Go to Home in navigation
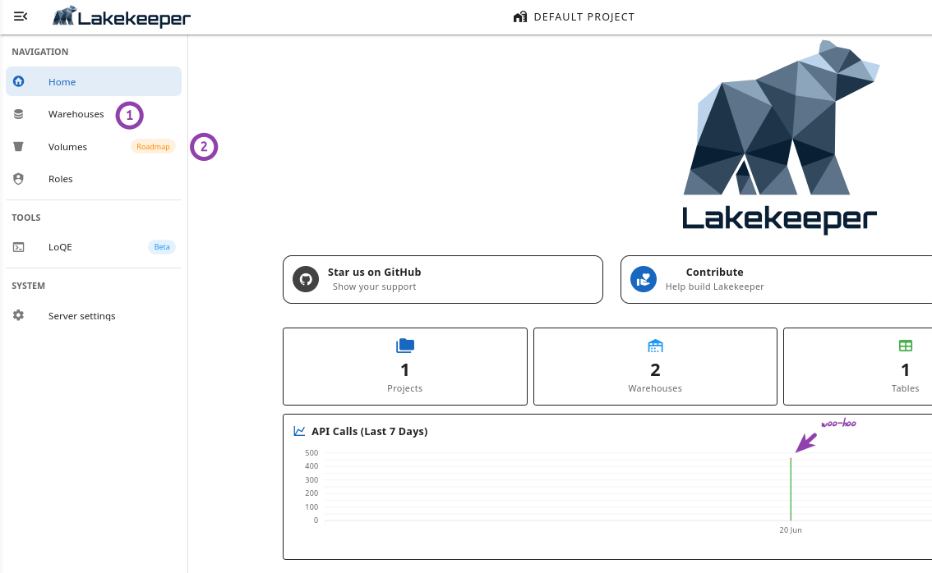 point(94,81)
